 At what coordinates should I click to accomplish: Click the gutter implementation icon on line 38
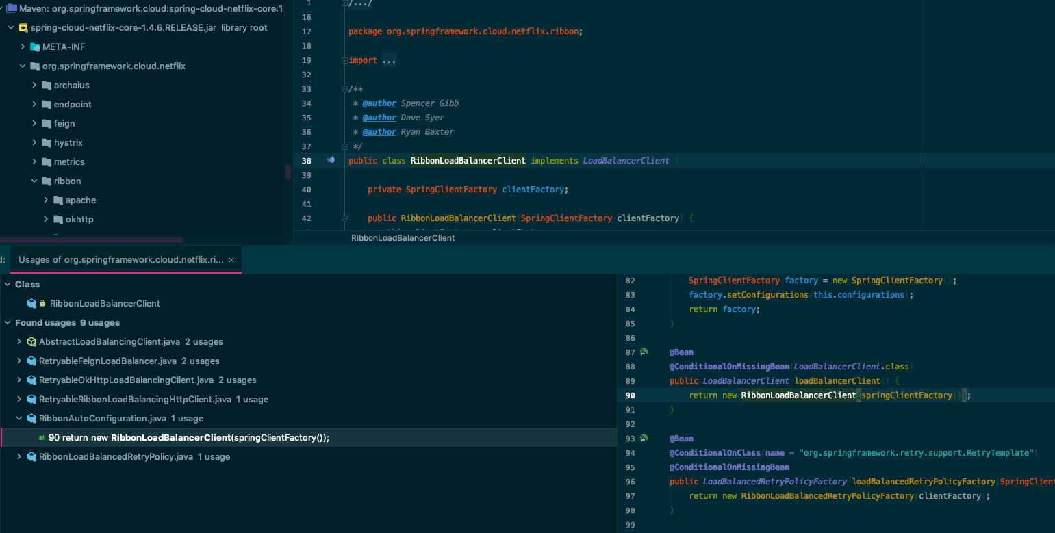[x=331, y=160]
